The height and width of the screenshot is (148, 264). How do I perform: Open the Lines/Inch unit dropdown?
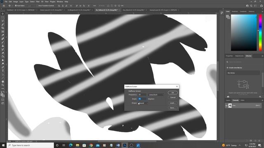coord(156,95)
